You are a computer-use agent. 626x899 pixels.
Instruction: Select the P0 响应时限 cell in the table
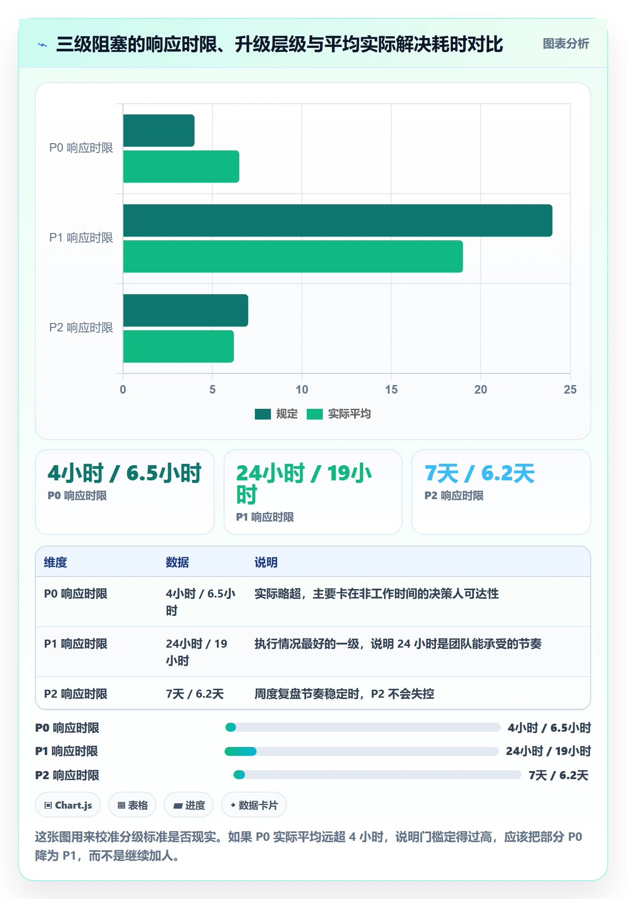point(76,594)
